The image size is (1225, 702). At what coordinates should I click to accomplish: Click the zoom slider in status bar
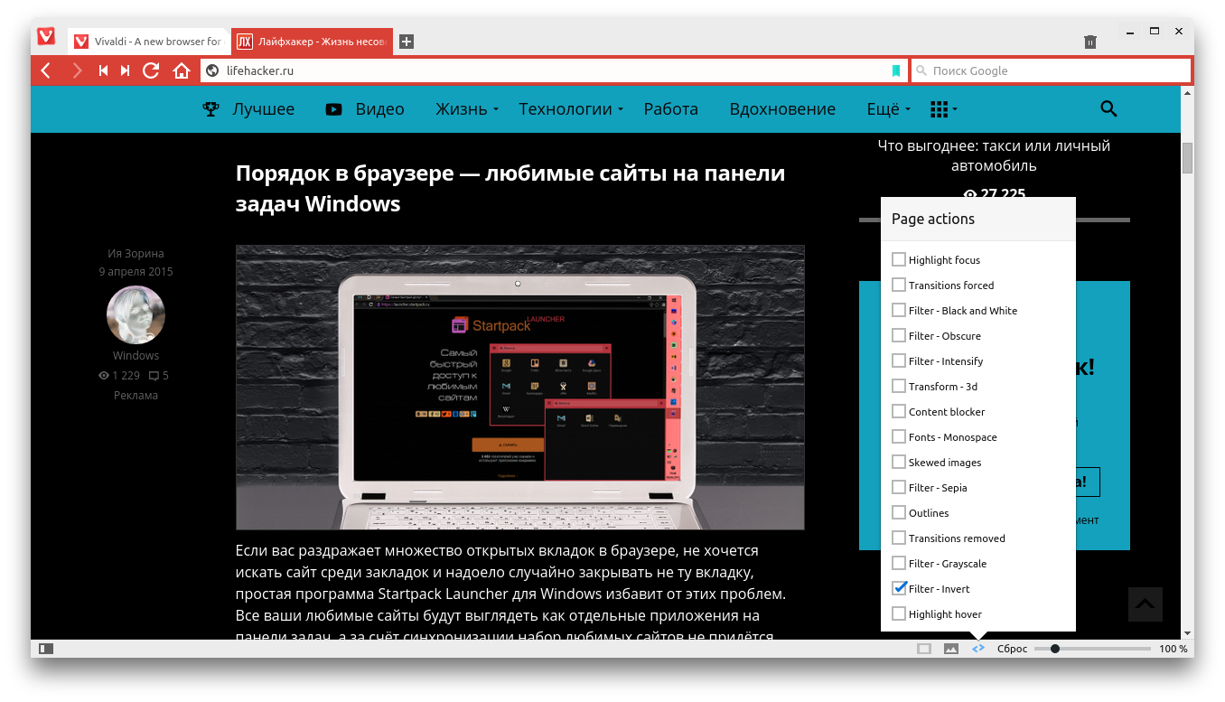click(x=1092, y=649)
